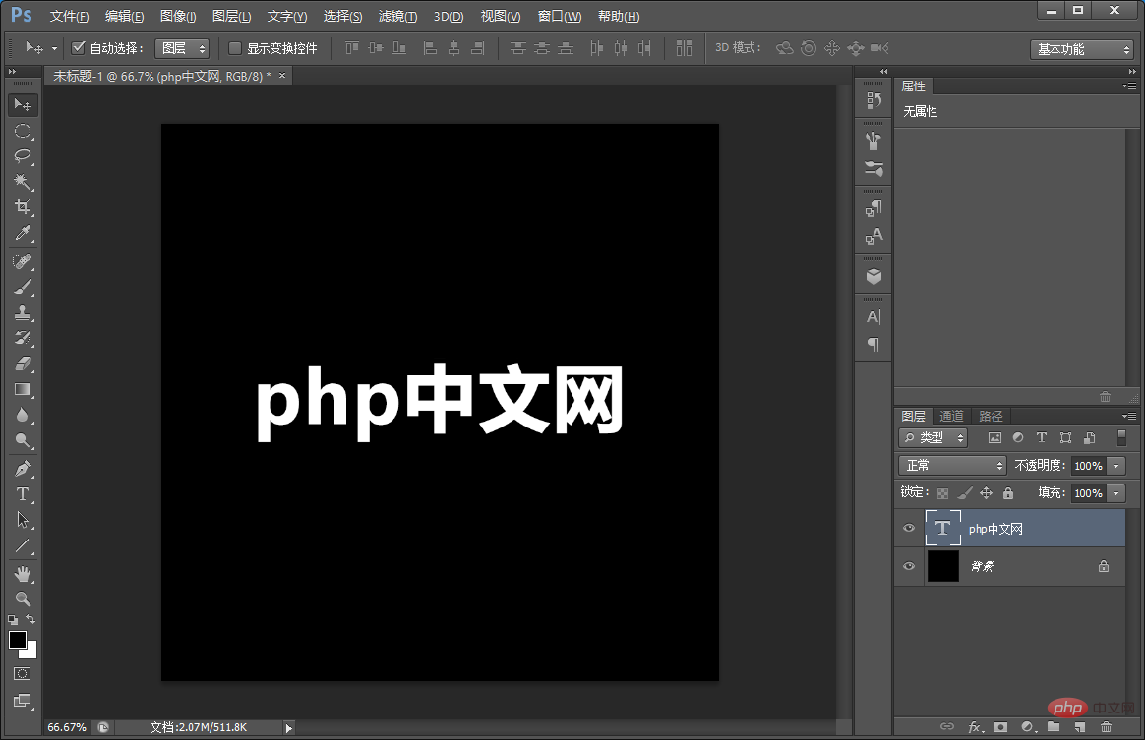Select the Brush tool
Viewport: 1145px width, 740px height.
click(23, 287)
